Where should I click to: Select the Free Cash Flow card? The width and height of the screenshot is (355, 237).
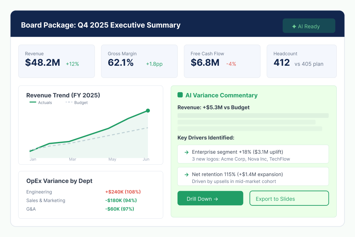pyautogui.click(x=222, y=61)
